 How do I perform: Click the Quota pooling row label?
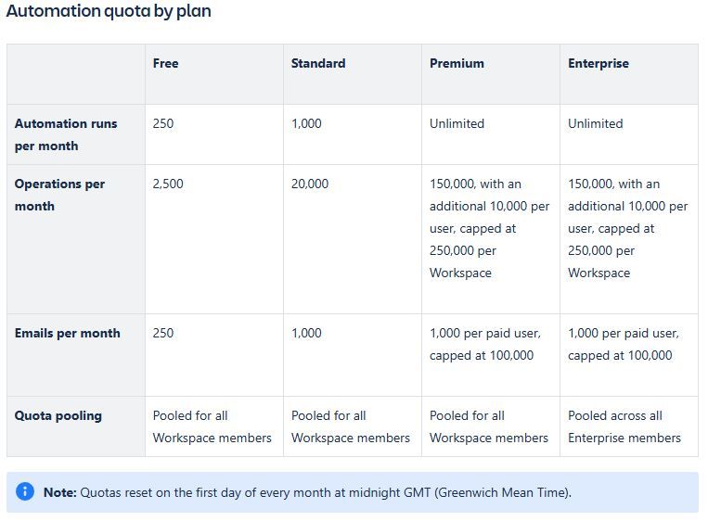click(x=58, y=415)
